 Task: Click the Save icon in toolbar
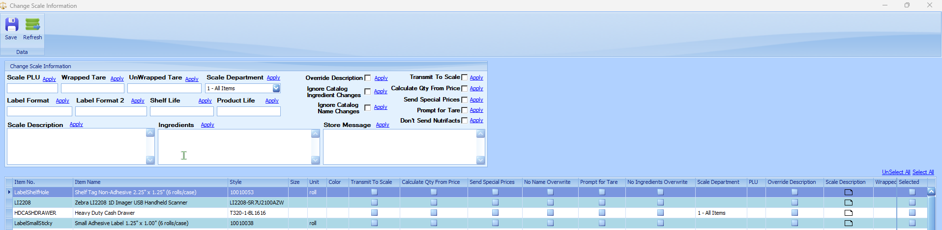tap(11, 25)
